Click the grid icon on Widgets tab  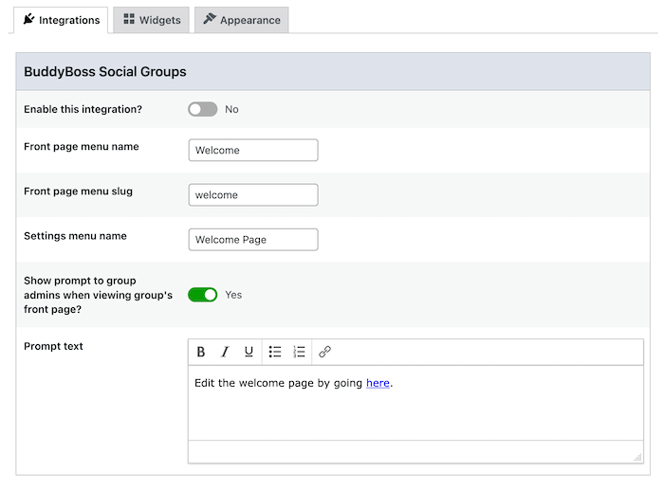click(129, 19)
